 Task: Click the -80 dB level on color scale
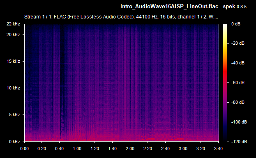238,102
